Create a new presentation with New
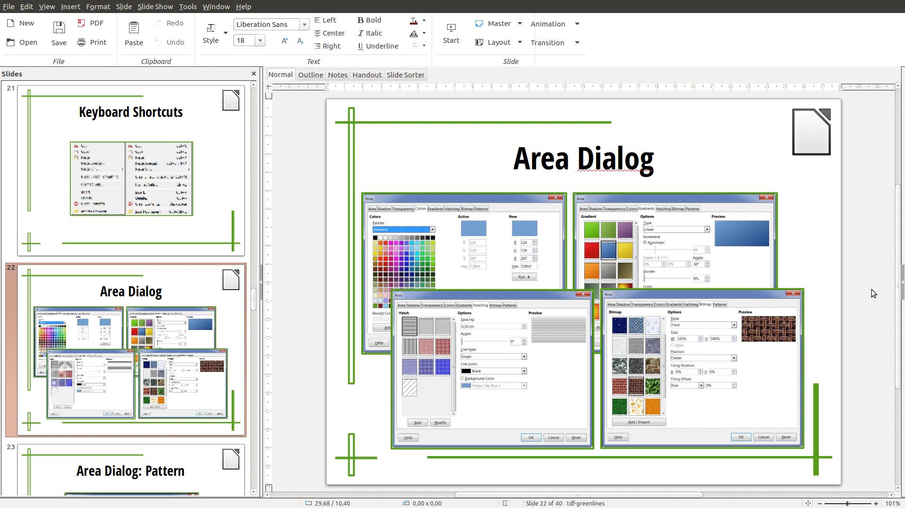 [x=20, y=23]
